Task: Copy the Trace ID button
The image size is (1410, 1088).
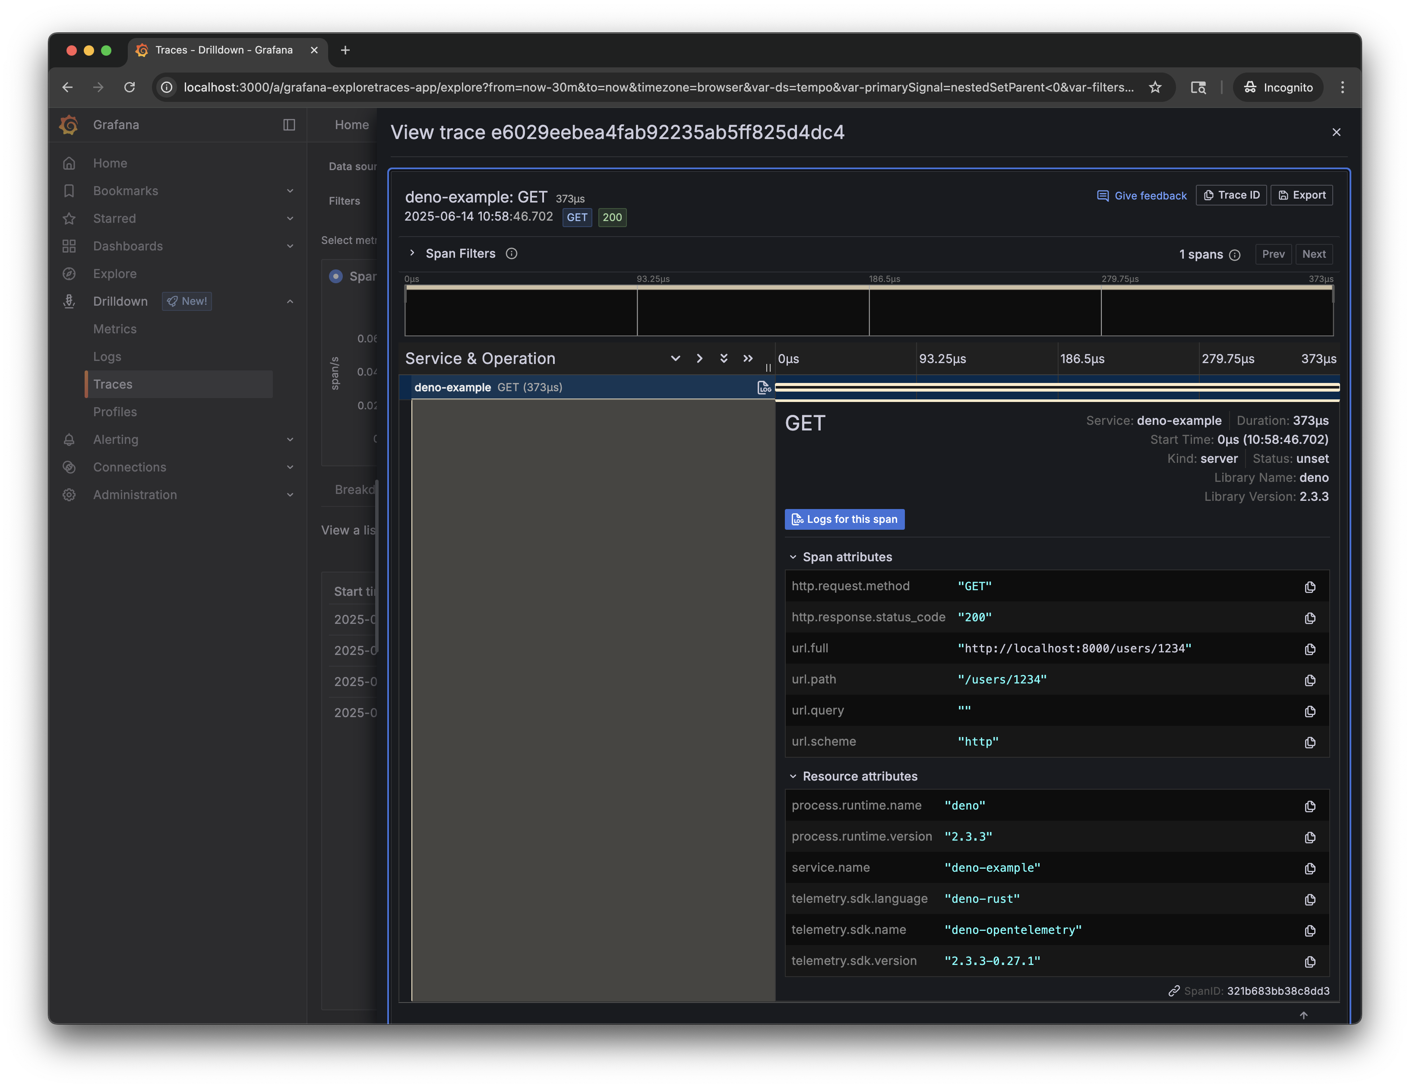Action: [1231, 195]
